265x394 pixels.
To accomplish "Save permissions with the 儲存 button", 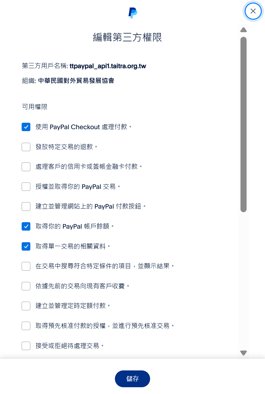I will [x=132, y=378].
